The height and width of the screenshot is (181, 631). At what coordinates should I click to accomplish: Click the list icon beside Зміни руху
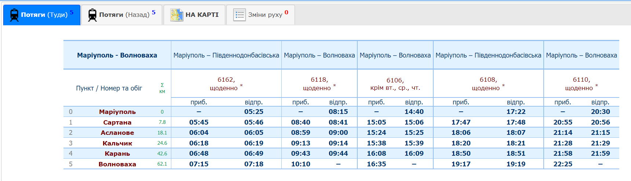click(x=239, y=15)
